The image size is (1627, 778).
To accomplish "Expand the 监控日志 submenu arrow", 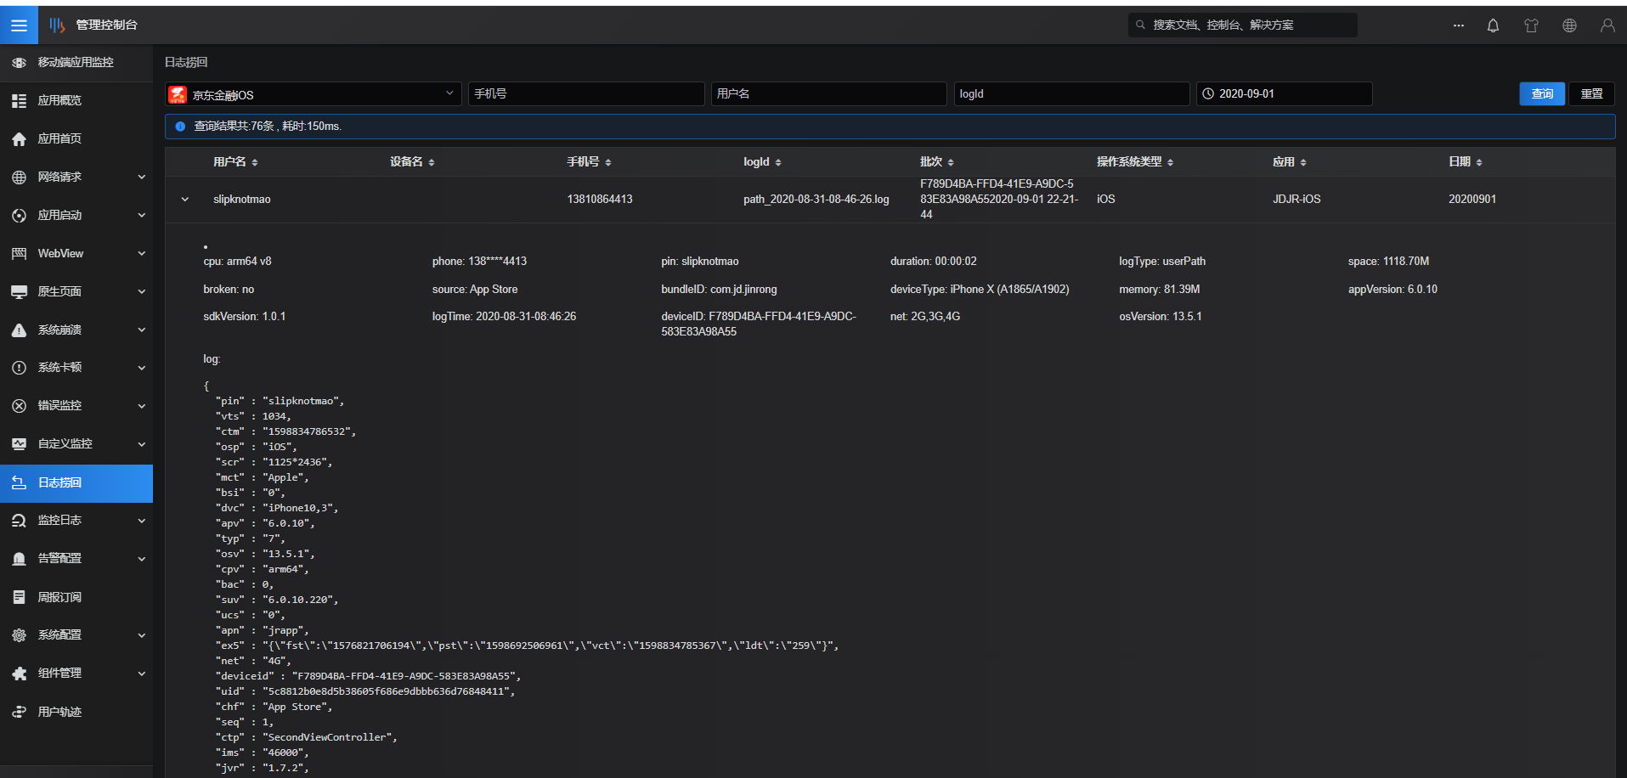I will click(x=142, y=521).
